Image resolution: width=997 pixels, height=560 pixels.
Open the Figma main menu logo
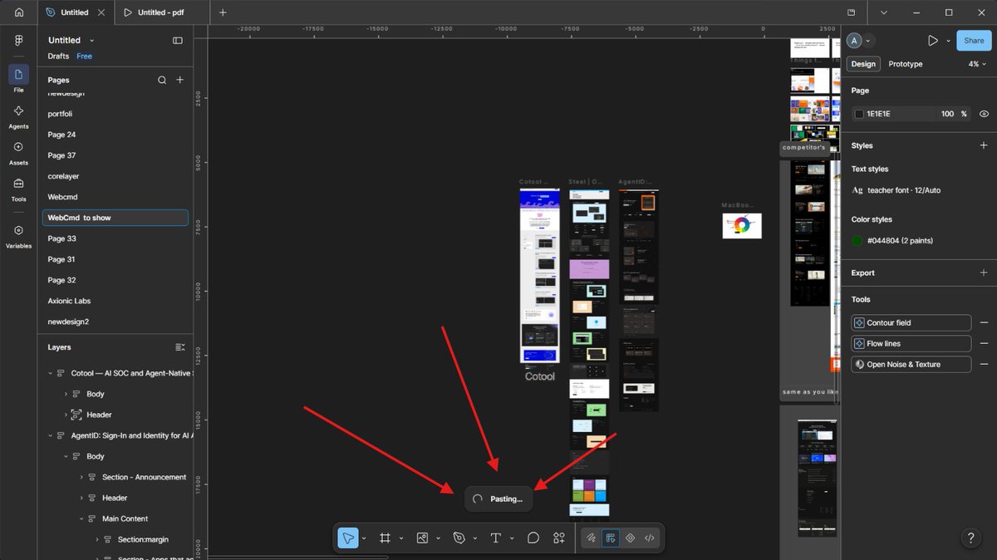pyautogui.click(x=18, y=40)
